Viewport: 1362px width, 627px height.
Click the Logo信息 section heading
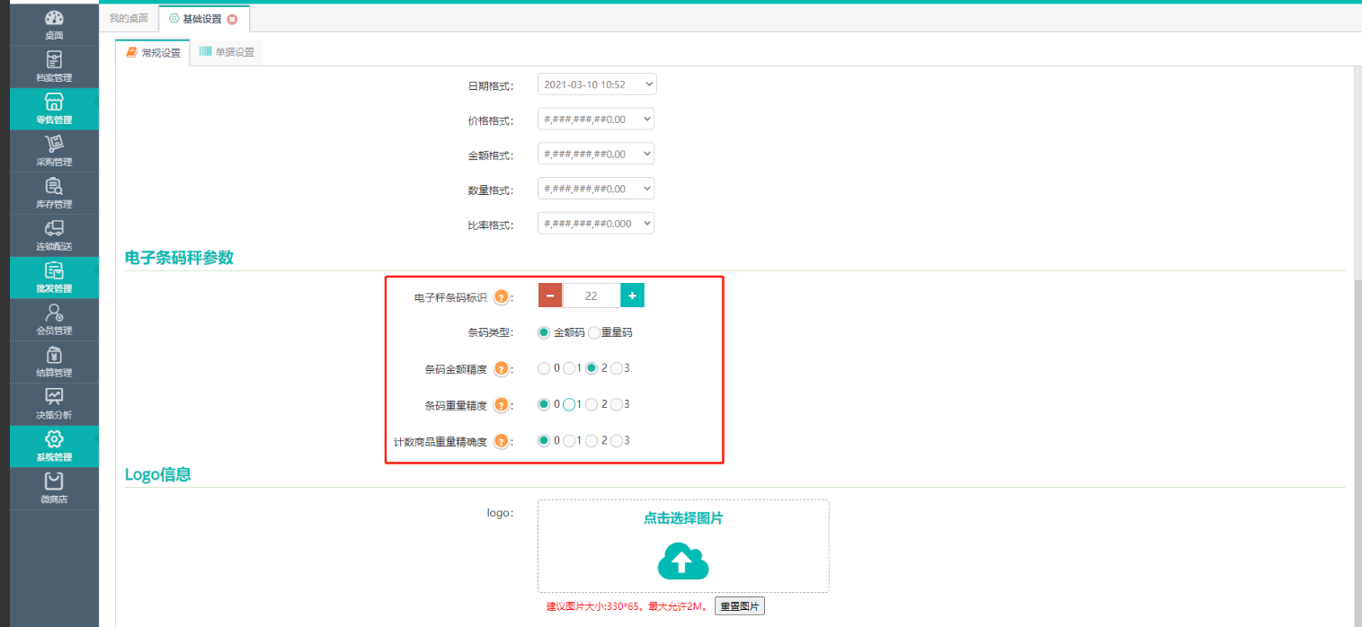click(158, 474)
